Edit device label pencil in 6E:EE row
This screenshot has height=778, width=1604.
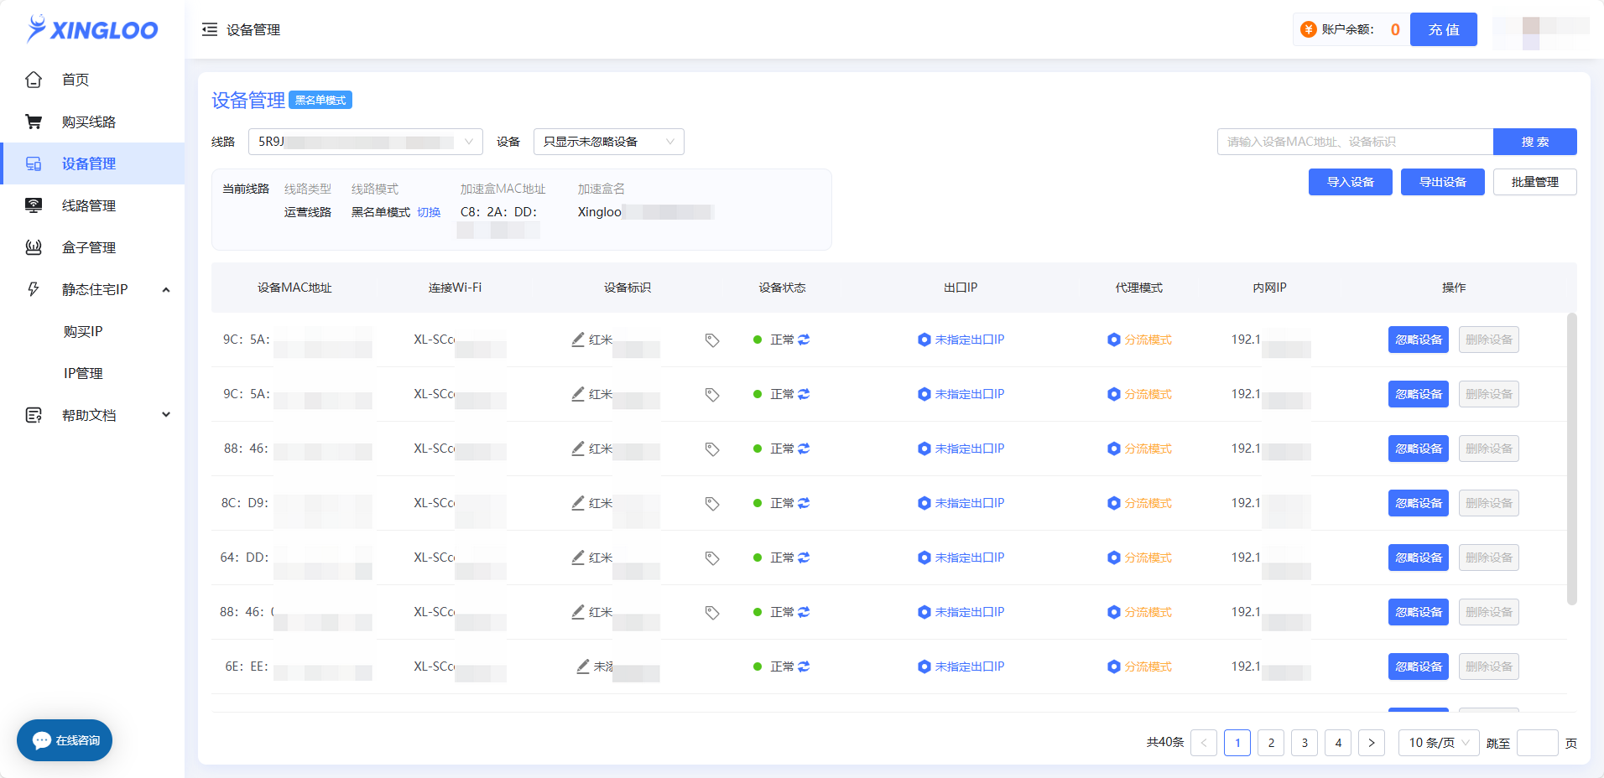pos(583,666)
